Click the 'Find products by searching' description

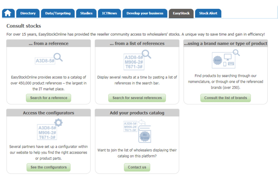coord(226,81)
